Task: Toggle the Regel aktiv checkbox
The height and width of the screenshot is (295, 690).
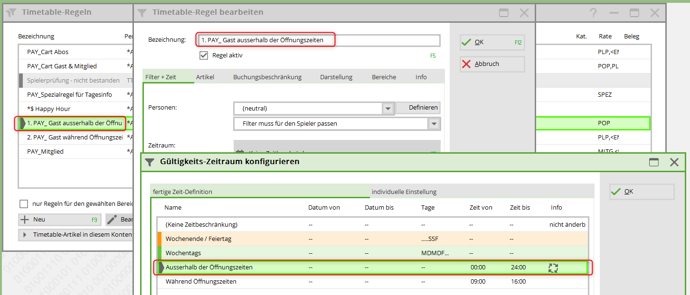Action: pos(204,55)
